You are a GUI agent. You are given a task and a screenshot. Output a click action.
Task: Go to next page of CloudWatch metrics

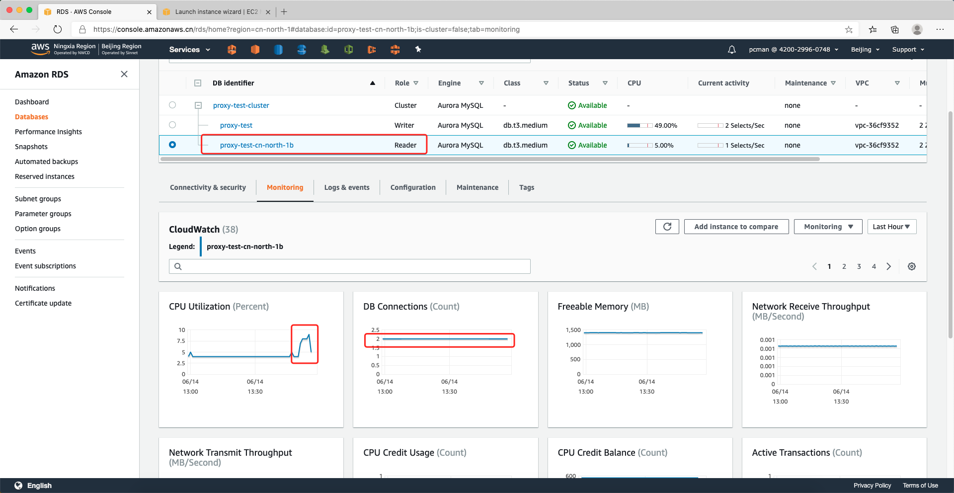tap(889, 266)
